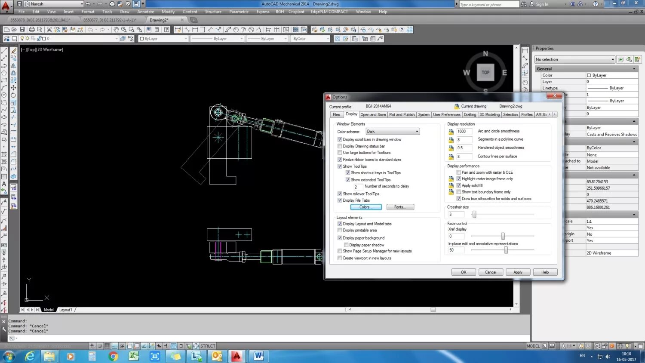Check Display Drawing status bar
645x363 pixels.
(x=340, y=146)
